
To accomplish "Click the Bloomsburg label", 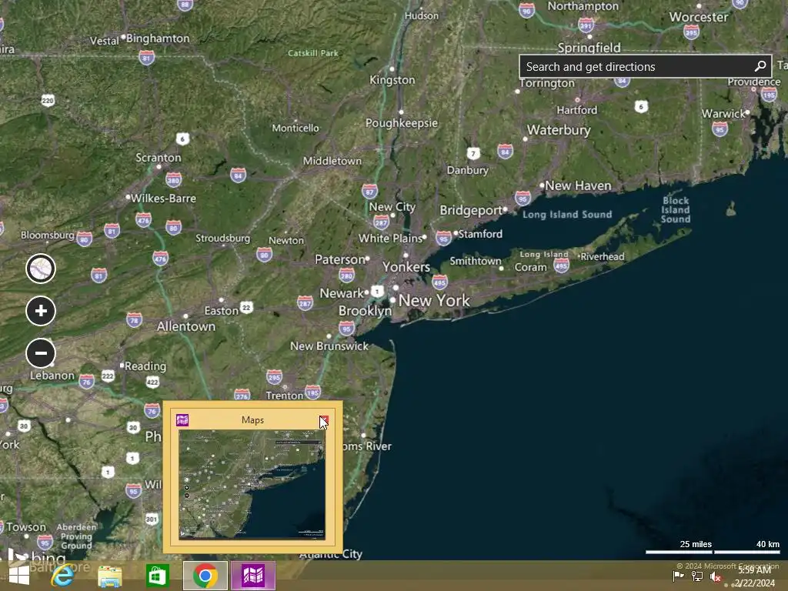I will coord(47,235).
